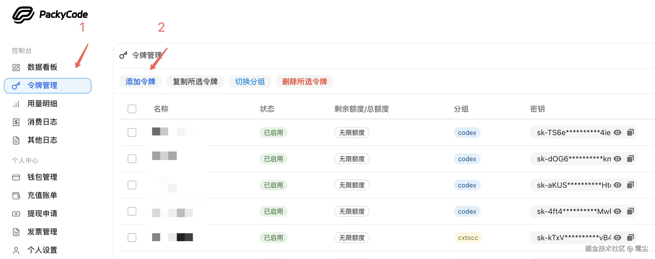Click the PackyCode logo icon
655x259 pixels.
[x=23, y=15]
